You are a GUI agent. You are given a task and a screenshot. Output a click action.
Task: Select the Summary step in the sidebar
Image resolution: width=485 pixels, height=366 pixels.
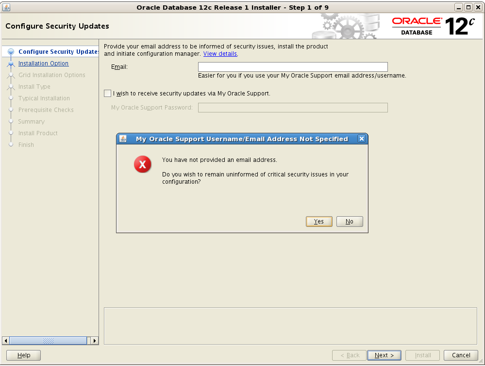pyautogui.click(x=11, y=121)
